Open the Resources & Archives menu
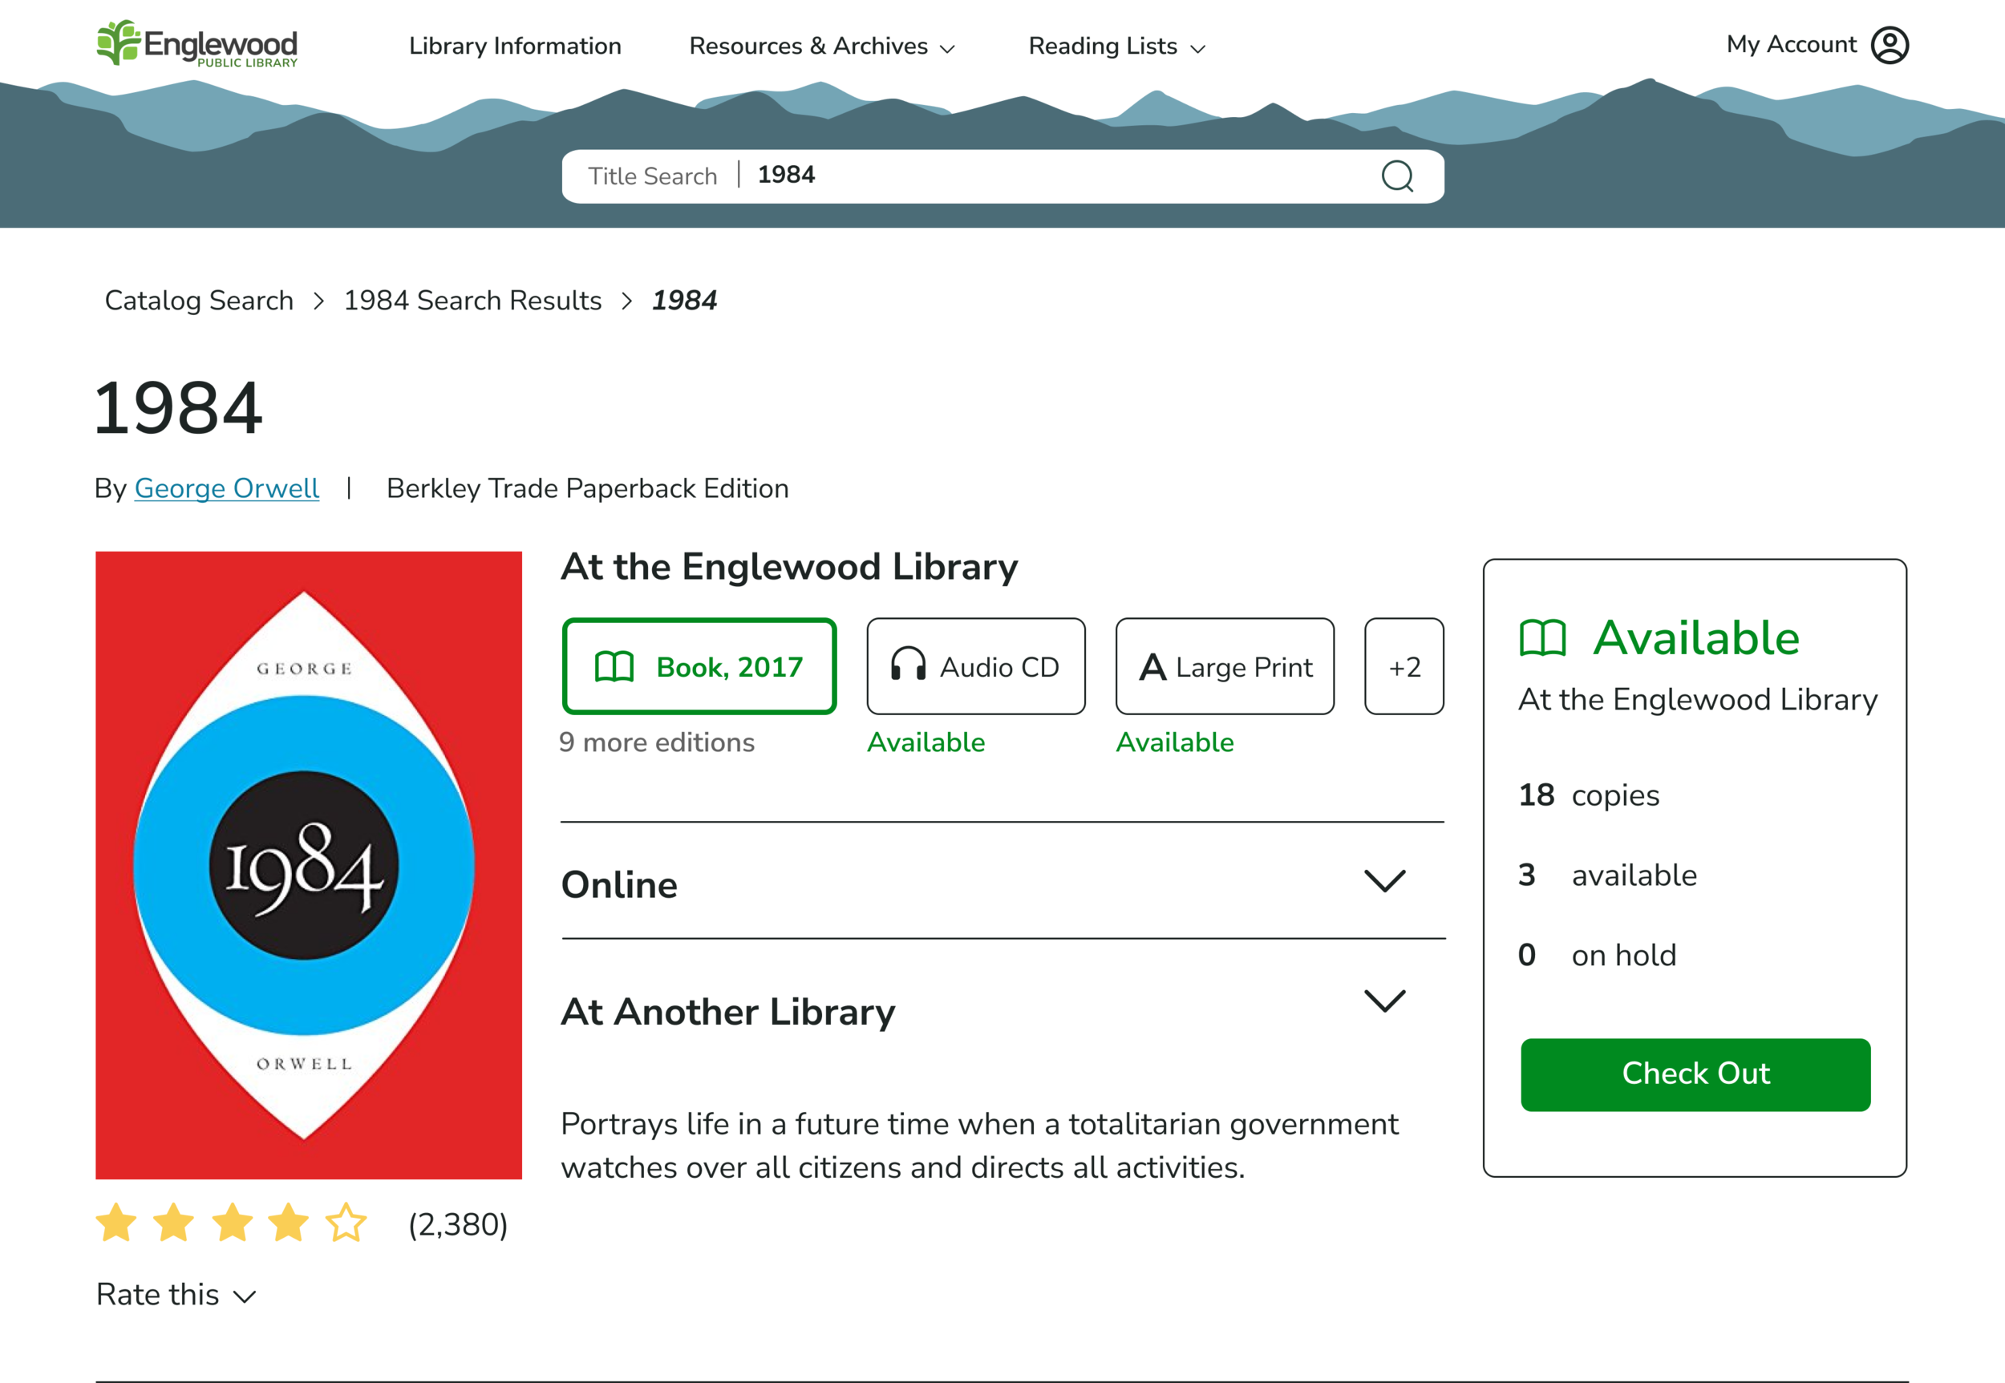 tap(821, 46)
